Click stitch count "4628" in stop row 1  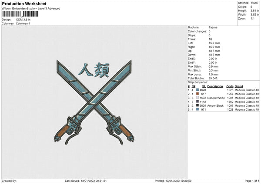pos(203,90)
